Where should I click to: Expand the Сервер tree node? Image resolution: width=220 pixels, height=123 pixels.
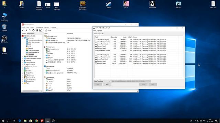click(x=23, y=61)
